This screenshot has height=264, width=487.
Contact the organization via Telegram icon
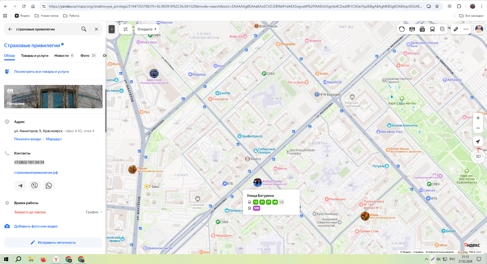[20, 186]
